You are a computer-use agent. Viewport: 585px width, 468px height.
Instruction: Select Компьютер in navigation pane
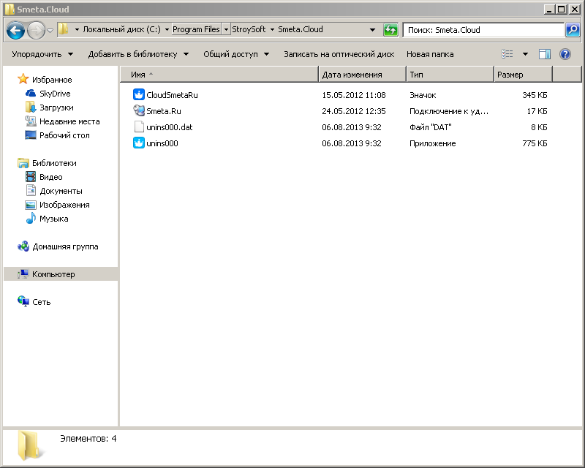(53, 274)
